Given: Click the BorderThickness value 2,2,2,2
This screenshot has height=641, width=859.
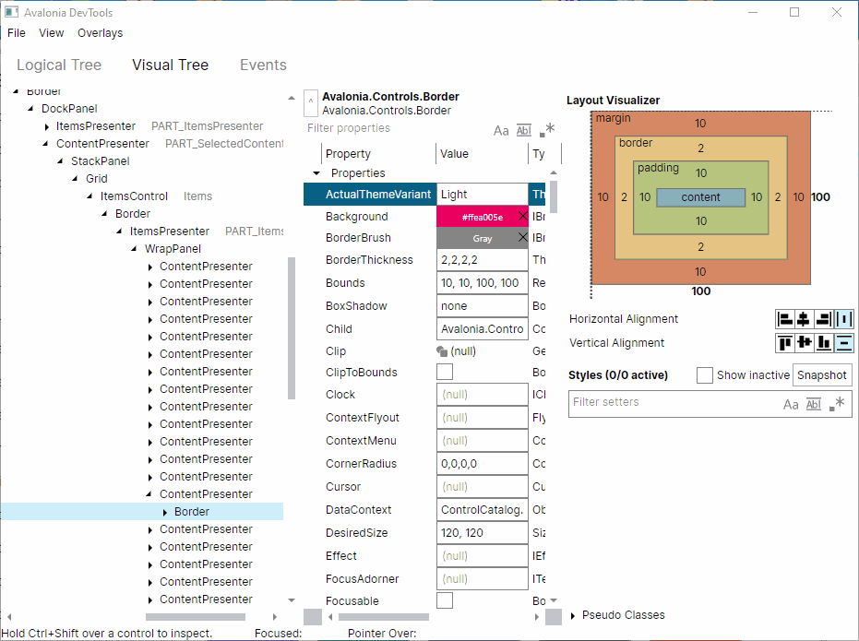Looking at the screenshot, I should pos(482,260).
